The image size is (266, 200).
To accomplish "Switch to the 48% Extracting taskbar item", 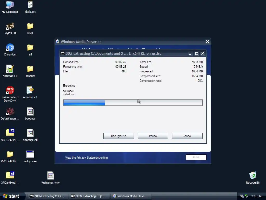I will pos(47,196).
